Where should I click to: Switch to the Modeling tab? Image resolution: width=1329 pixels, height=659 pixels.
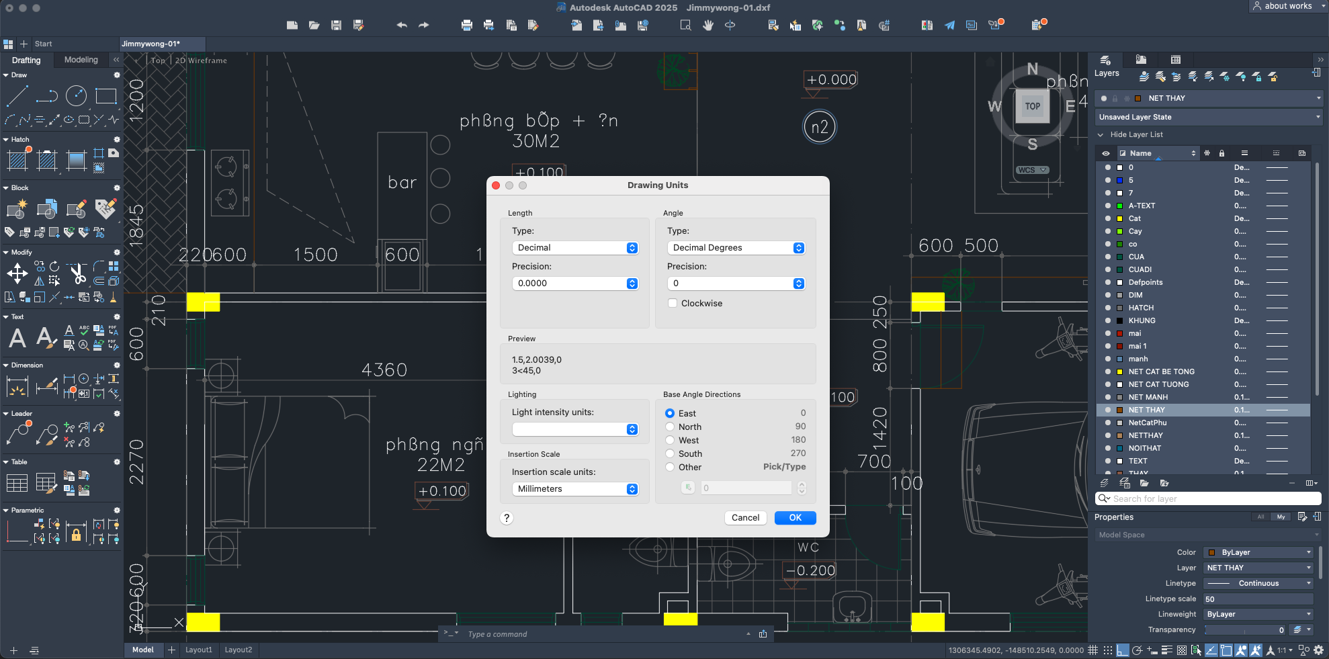(x=81, y=60)
